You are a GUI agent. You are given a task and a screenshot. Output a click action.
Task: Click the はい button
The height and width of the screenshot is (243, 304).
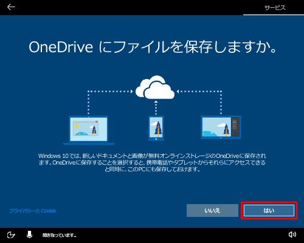(x=269, y=211)
